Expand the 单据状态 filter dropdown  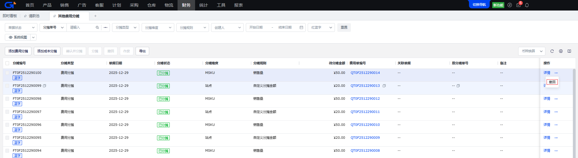pos(21,27)
